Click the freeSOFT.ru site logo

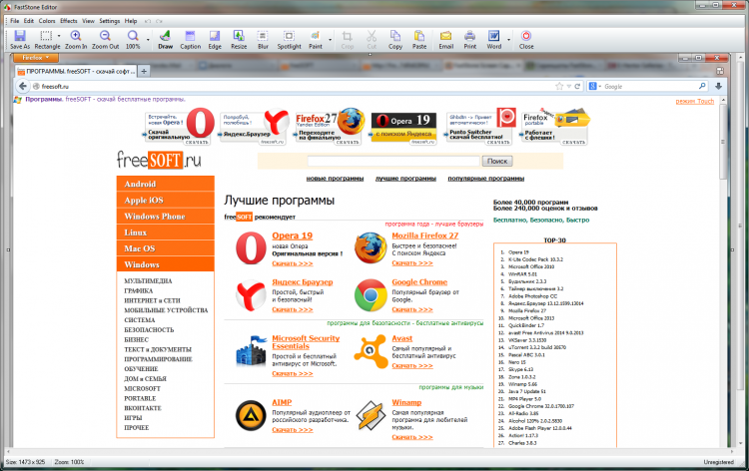click(159, 161)
